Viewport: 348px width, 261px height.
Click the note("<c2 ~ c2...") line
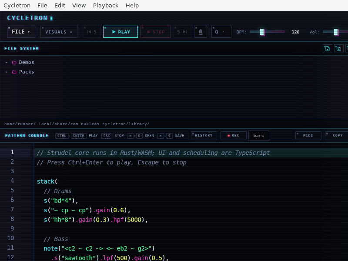[99, 248]
